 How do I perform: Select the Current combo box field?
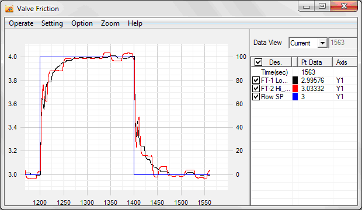(x=308, y=43)
